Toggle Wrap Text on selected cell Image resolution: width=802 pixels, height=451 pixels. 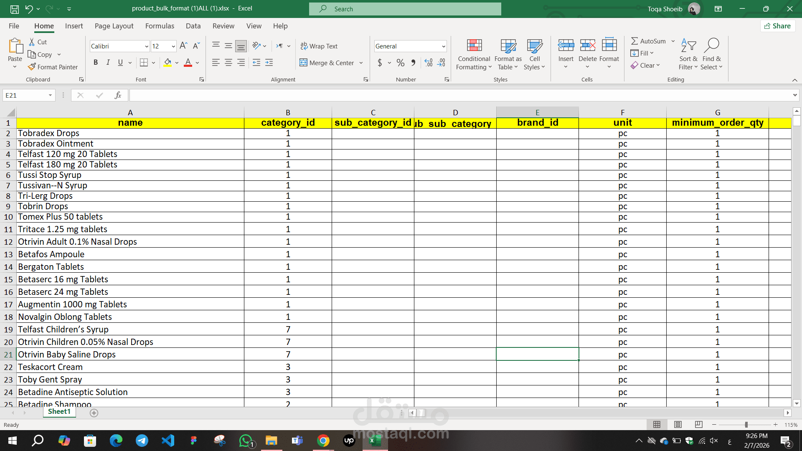click(319, 46)
